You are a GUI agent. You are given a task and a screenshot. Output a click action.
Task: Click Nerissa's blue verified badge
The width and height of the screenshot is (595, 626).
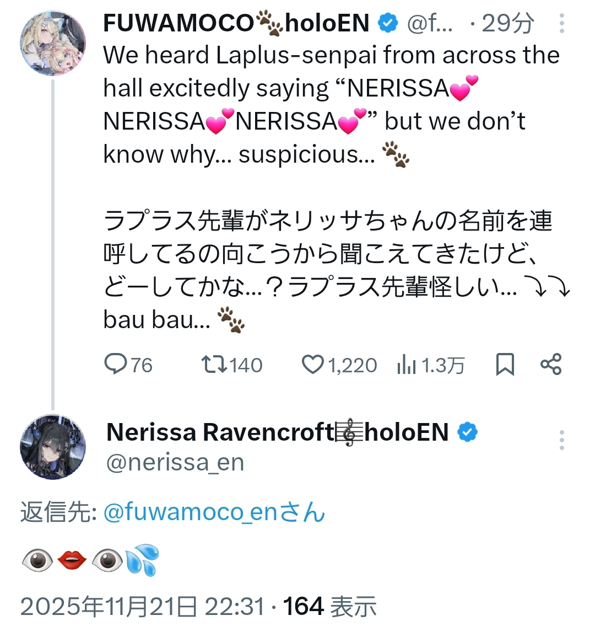[467, 432]
